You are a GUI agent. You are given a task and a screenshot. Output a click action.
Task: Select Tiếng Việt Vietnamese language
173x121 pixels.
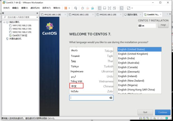click(x=91, y=81)
